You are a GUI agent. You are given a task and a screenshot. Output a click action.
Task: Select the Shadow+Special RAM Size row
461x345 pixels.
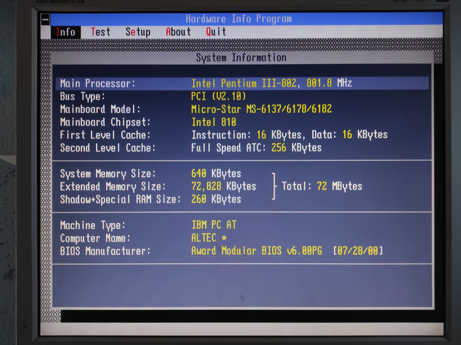[x=151, y=199]
